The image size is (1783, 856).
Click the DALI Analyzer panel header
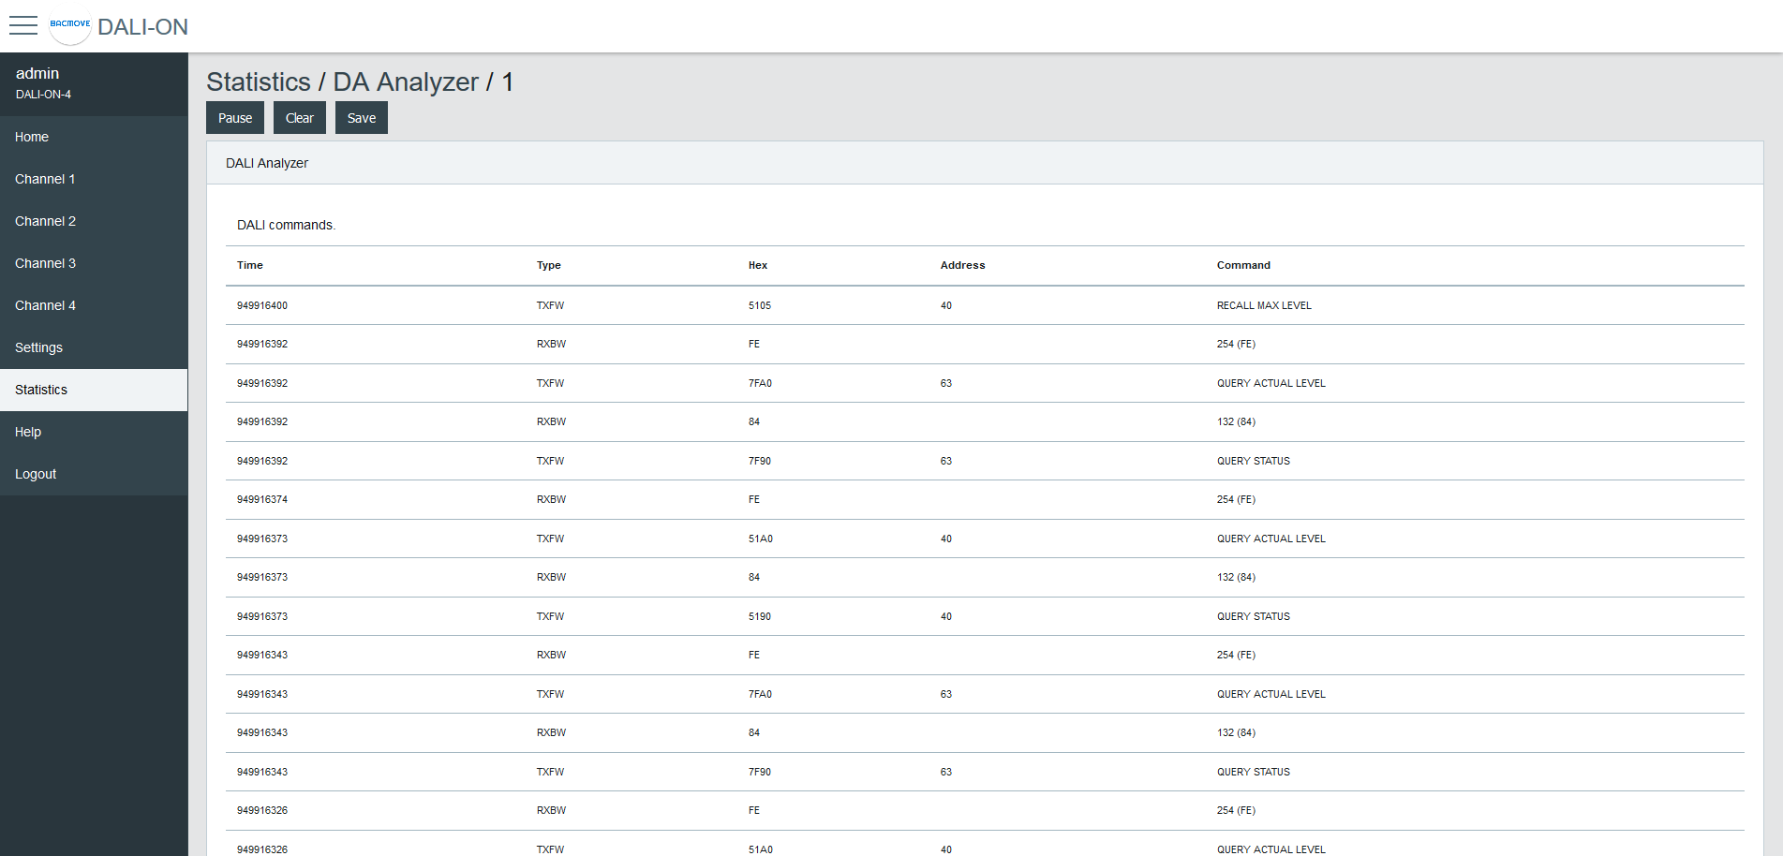(x=266, y=163)
